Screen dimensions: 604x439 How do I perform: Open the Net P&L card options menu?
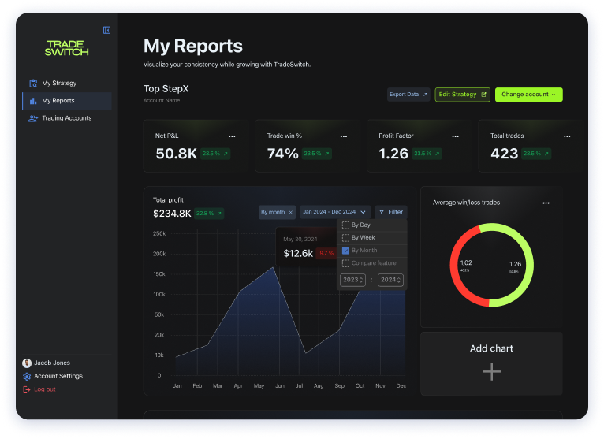click(x=232, y=136)
